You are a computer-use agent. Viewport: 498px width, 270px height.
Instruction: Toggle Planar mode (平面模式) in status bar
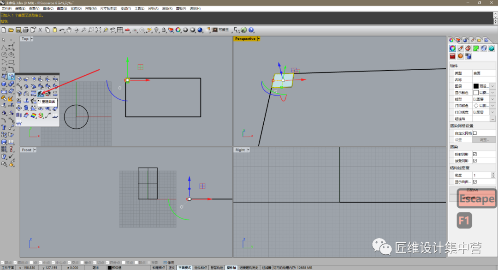click(184, 268)
